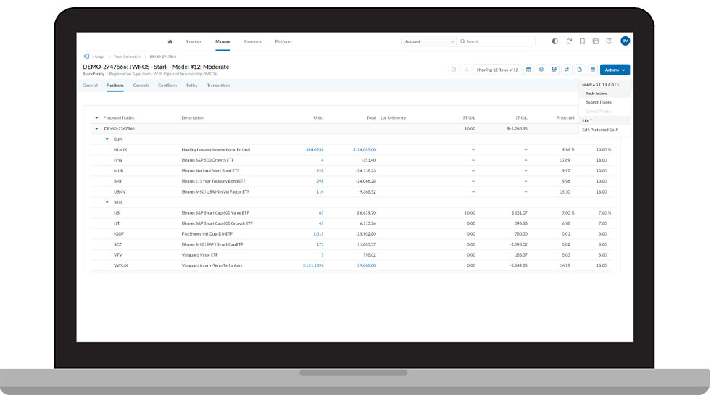Collapse the Buys group
The width and height of the screenshot is (711, 395).
pos(107,138)
